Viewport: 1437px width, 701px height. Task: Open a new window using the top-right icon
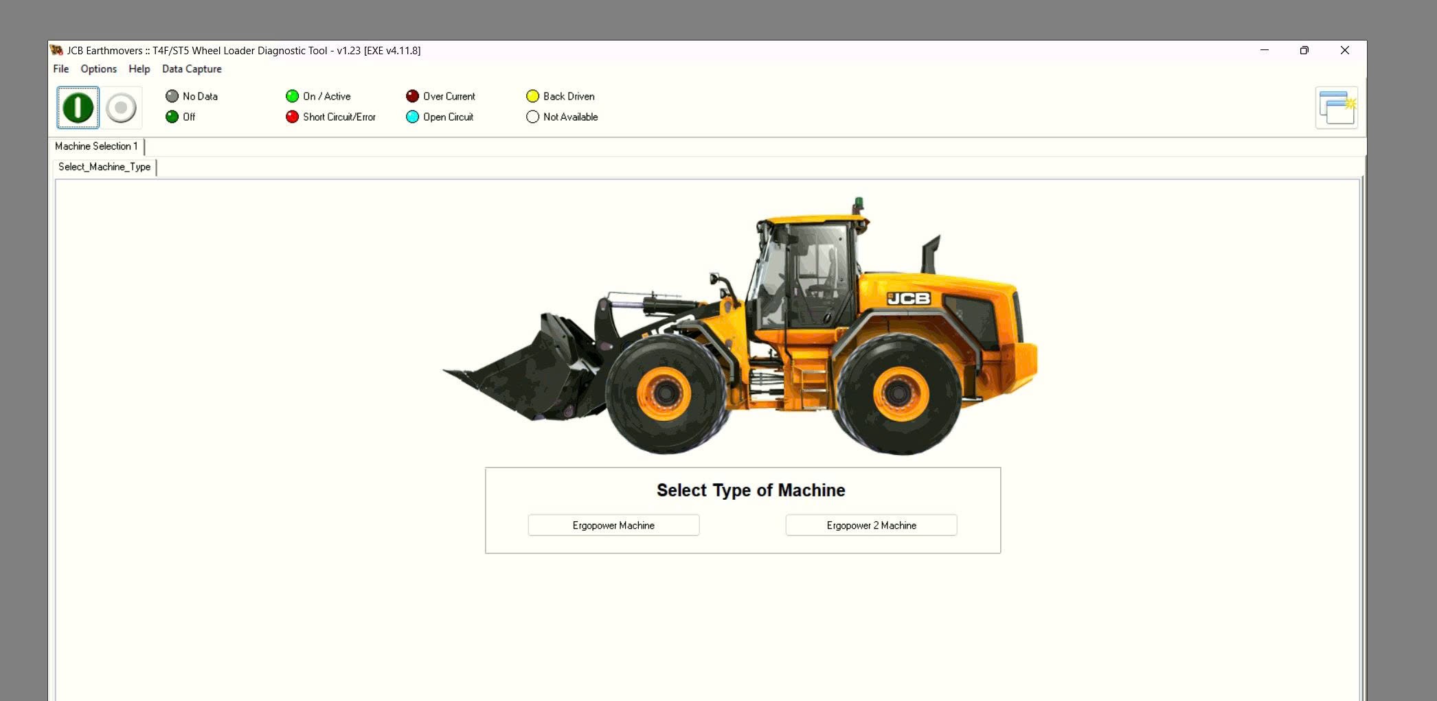[1335, 107]
